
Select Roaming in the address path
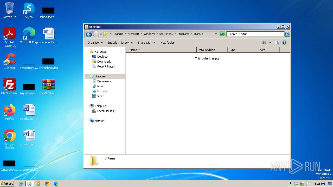[118, 34]
